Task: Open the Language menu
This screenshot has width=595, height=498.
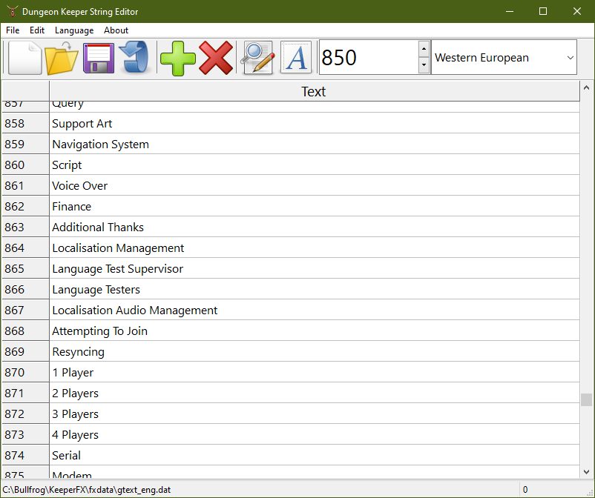Action: (74, 30)
